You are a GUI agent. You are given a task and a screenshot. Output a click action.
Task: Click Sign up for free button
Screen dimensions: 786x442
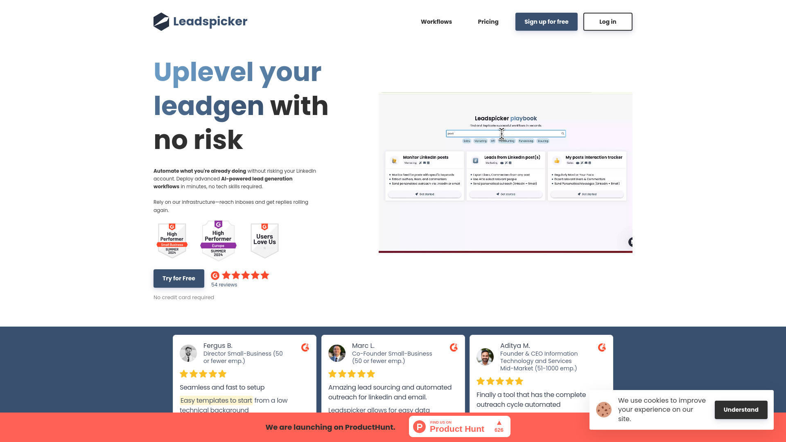click(x=547, y=22)
